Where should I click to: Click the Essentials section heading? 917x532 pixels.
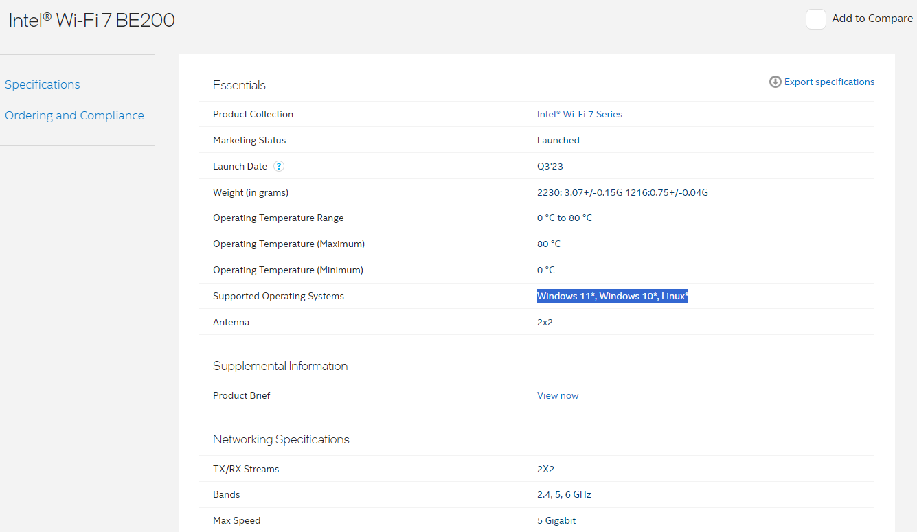[x=239, y=85]
